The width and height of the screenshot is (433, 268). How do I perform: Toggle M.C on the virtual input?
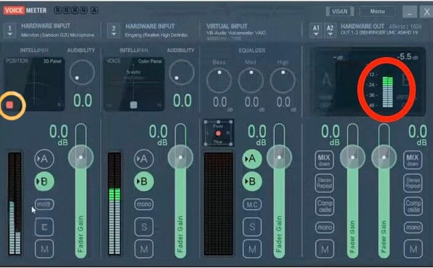point(252,205)
